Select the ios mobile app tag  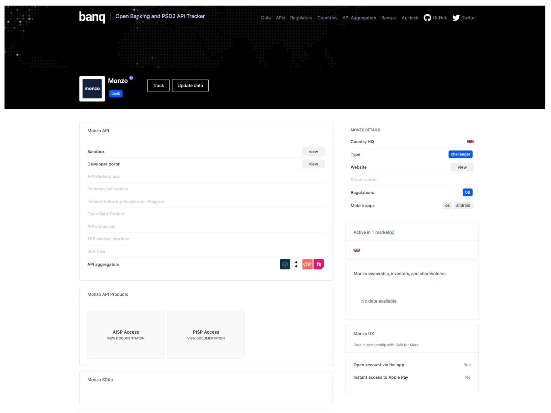[x=447, y=206]
